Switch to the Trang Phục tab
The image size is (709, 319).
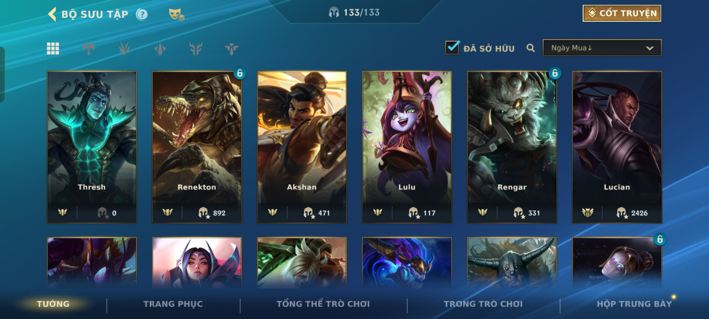tap(173, 304)
